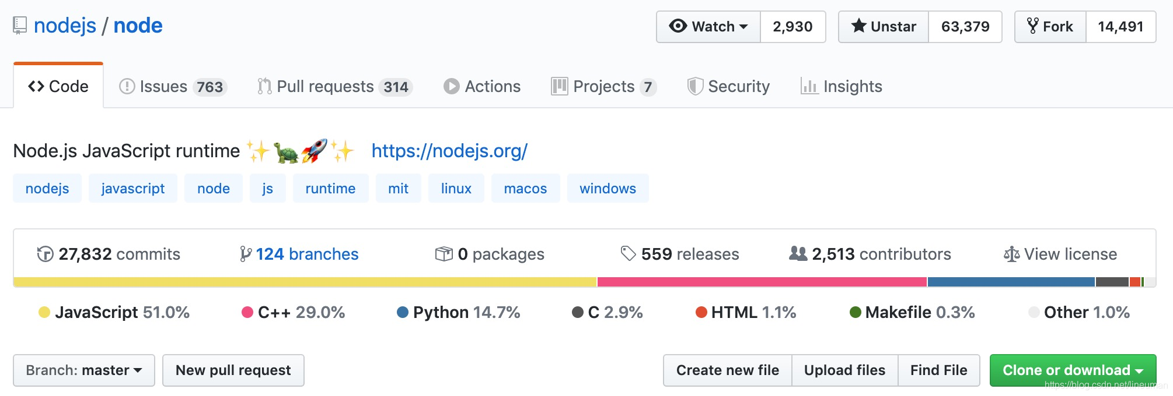Open the Clone or download dropdown
The height and width of the screenshot is (396, 1173).
point(1073,370)
